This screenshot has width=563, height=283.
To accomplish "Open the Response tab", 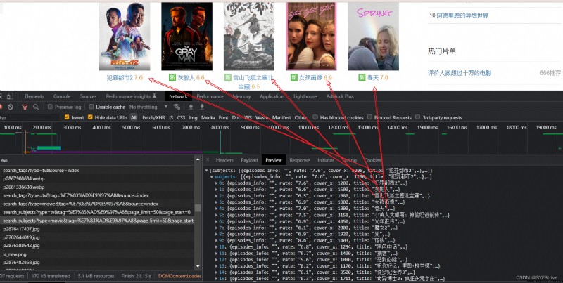I will 300,160.
